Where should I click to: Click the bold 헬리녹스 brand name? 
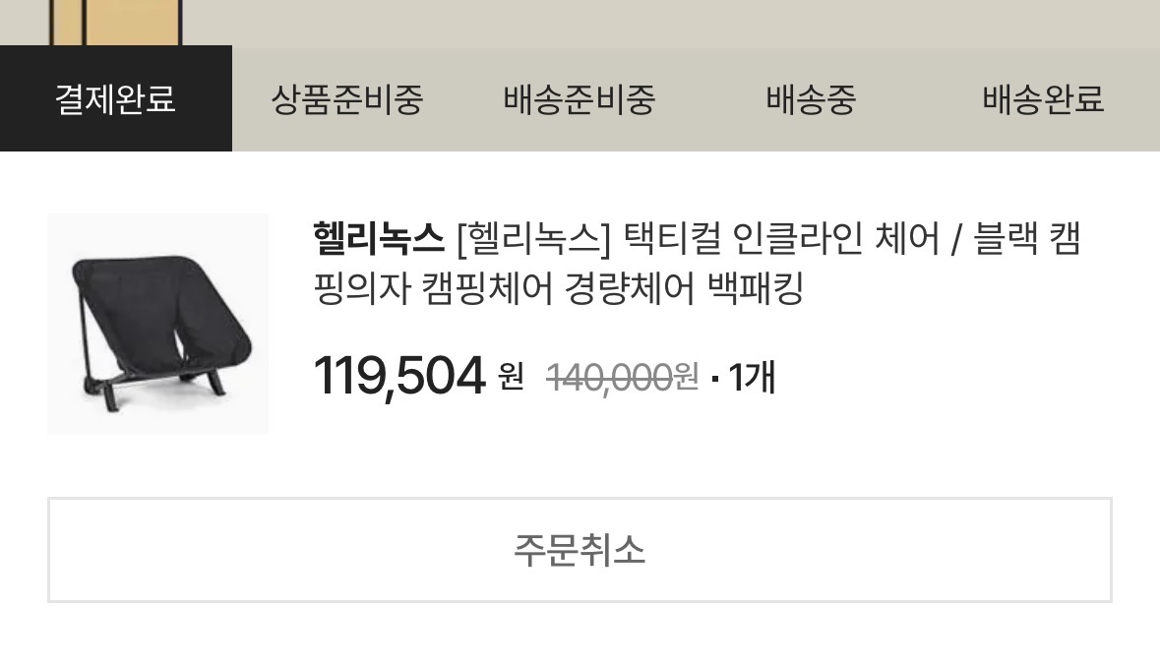[x=379, y=239]
